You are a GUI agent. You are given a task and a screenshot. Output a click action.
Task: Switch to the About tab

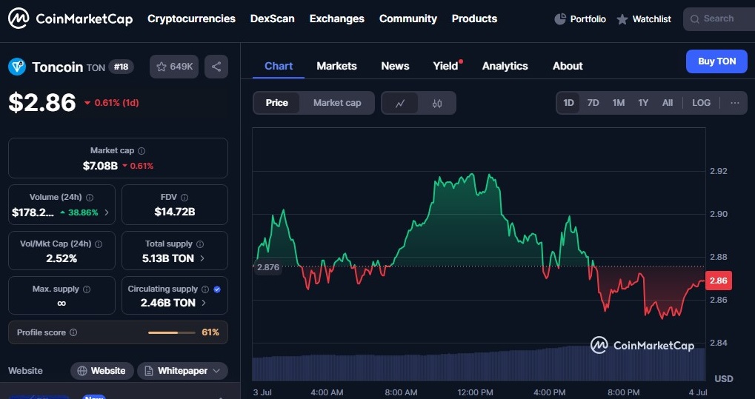568,66
